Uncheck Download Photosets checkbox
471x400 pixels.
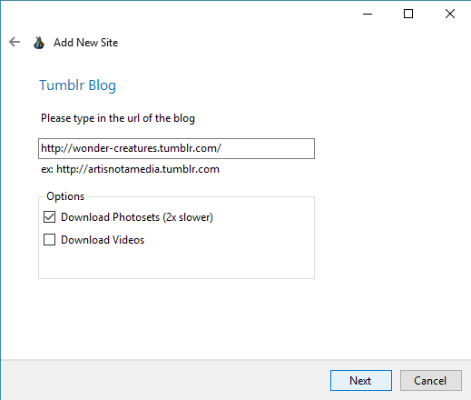click(49, 217)
